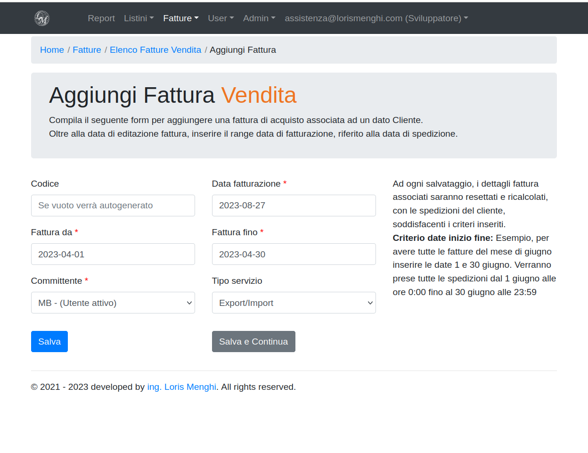
Task: Open the Fatture navbar dropdown
Action: tap(180, 18)
